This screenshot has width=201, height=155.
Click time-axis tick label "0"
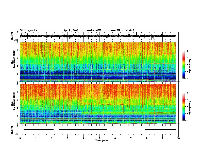click(20, 138)
